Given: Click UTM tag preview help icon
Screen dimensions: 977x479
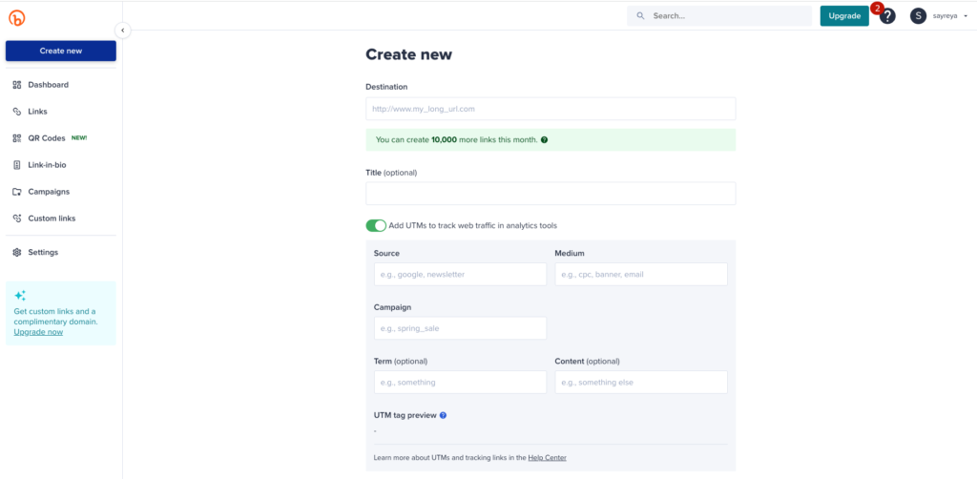Looking at the screenshot, I should tap(443, 415).
